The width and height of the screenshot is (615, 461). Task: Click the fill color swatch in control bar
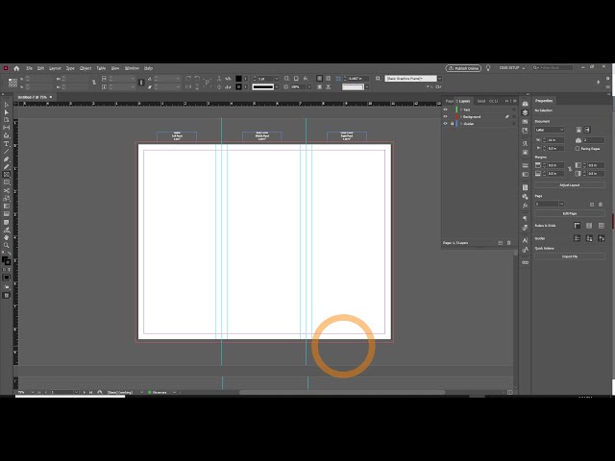pos(238,79)
